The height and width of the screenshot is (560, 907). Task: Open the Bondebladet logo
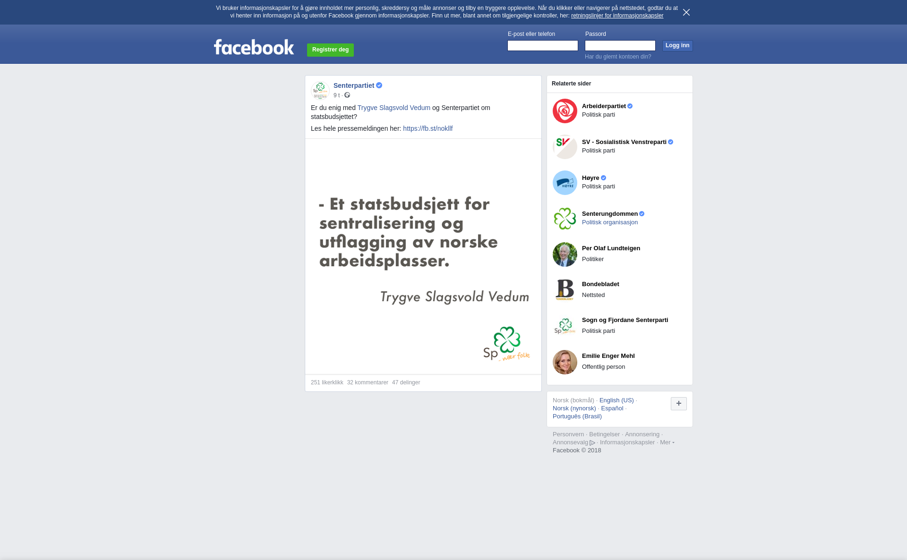coord(565,290)
